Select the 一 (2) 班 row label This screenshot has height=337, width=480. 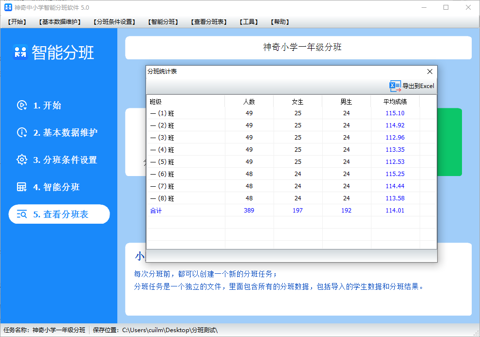click(x=162, y=125)
